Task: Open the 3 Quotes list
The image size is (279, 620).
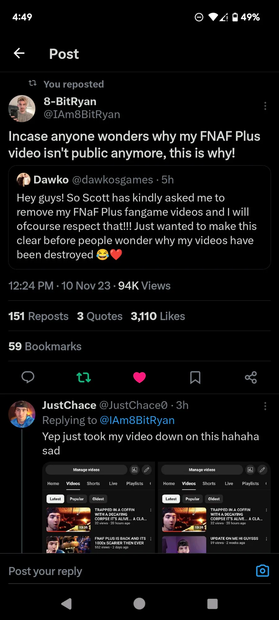Action: point(100,316)
